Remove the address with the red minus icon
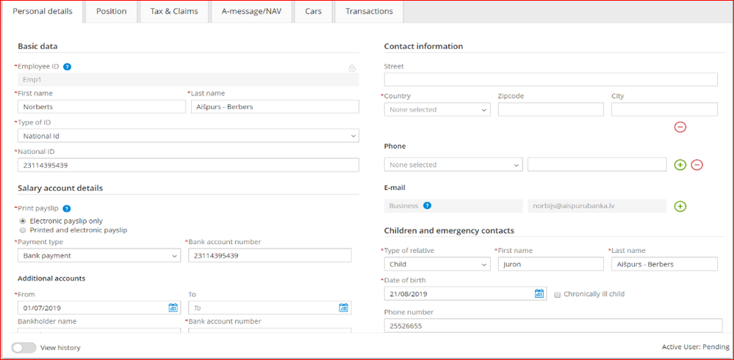 pyautogui.click(x=680, y=127)
